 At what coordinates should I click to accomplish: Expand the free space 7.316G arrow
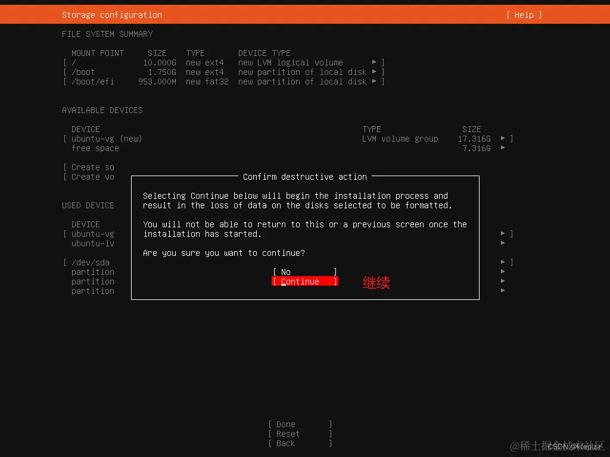pos(503,148)
